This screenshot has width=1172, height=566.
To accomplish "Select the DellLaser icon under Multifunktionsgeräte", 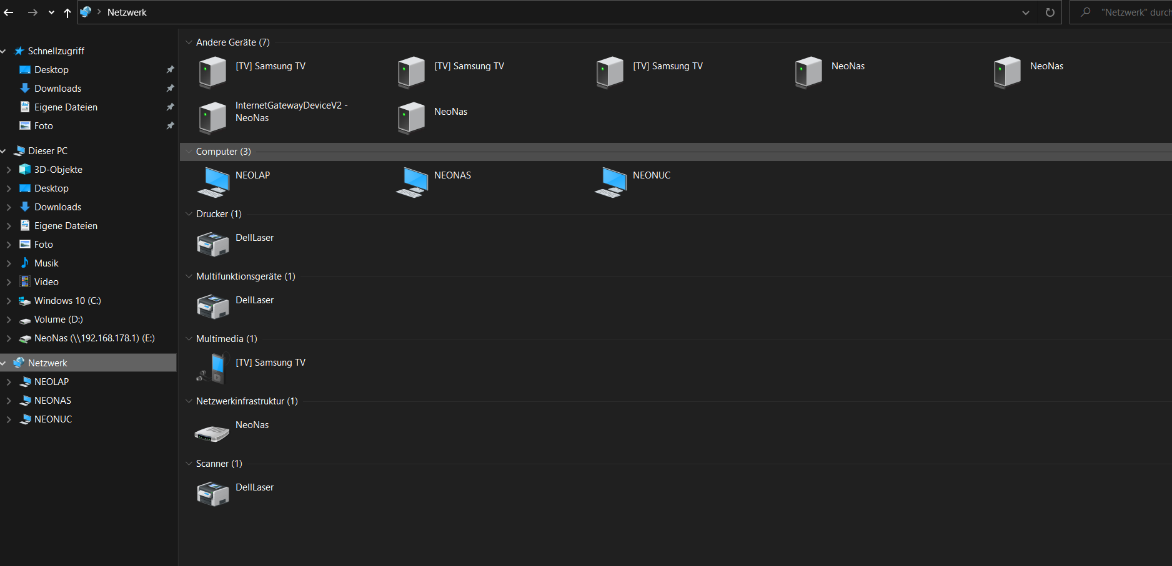I will tap(213, 306).
